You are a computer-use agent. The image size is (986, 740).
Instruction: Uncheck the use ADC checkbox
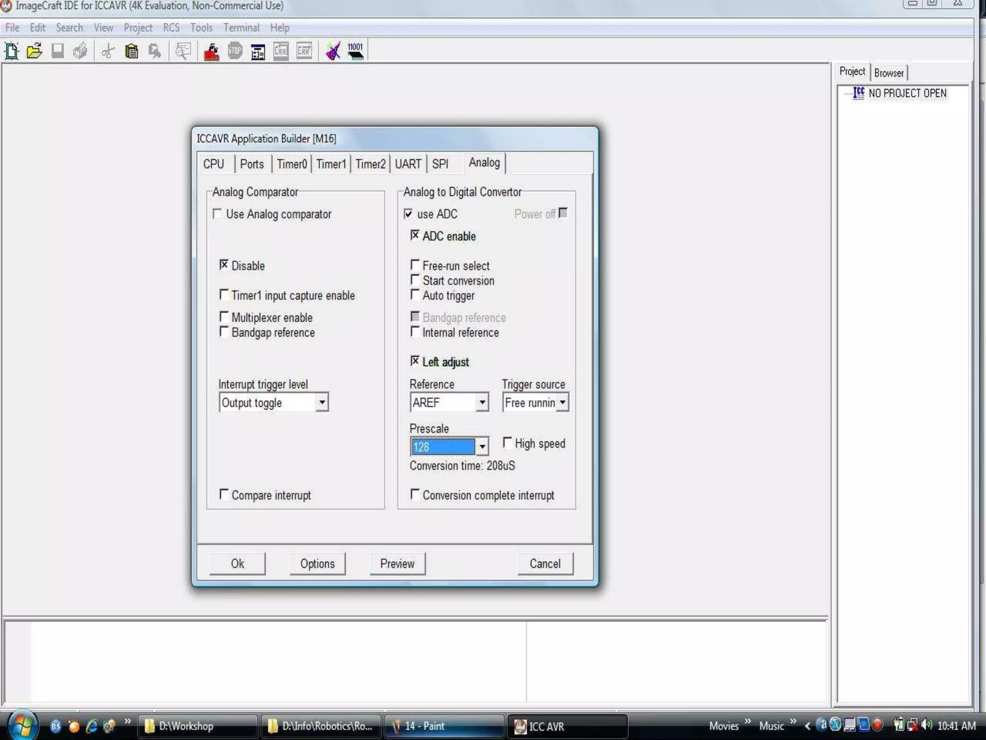pyautogui.click(x=408, y=213)
